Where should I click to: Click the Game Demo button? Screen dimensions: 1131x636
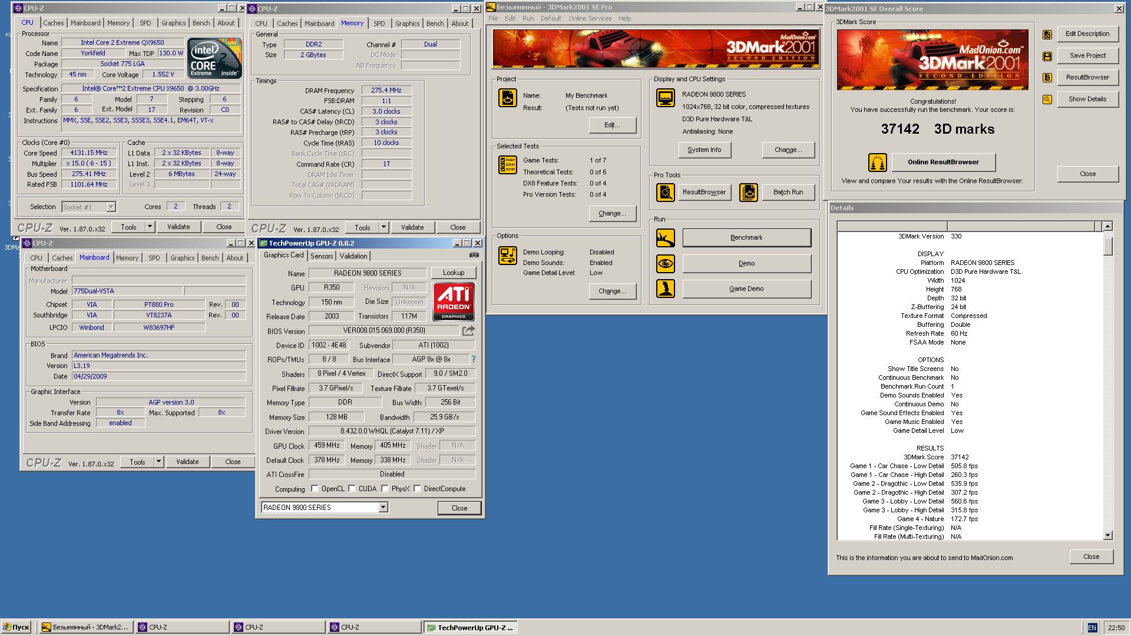[x=746, y=289]
